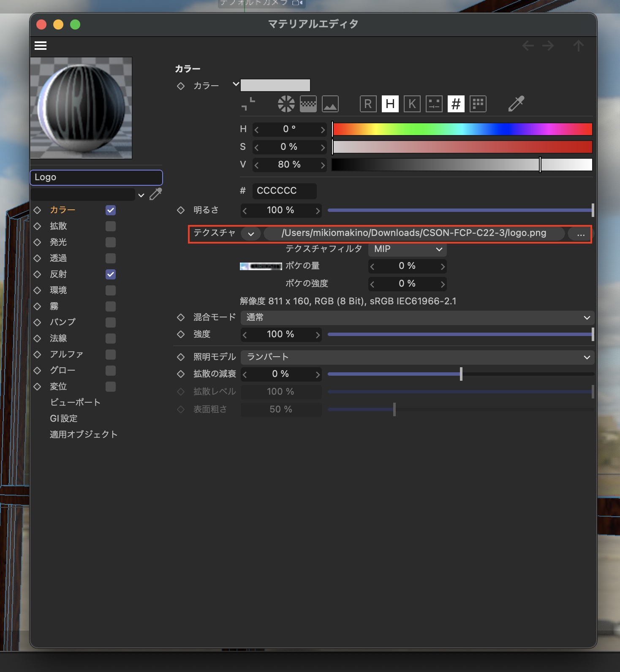This screenshot has width=620, height=672.
Task: Select the spectrum color mode icon
Action: click(308, 104)
